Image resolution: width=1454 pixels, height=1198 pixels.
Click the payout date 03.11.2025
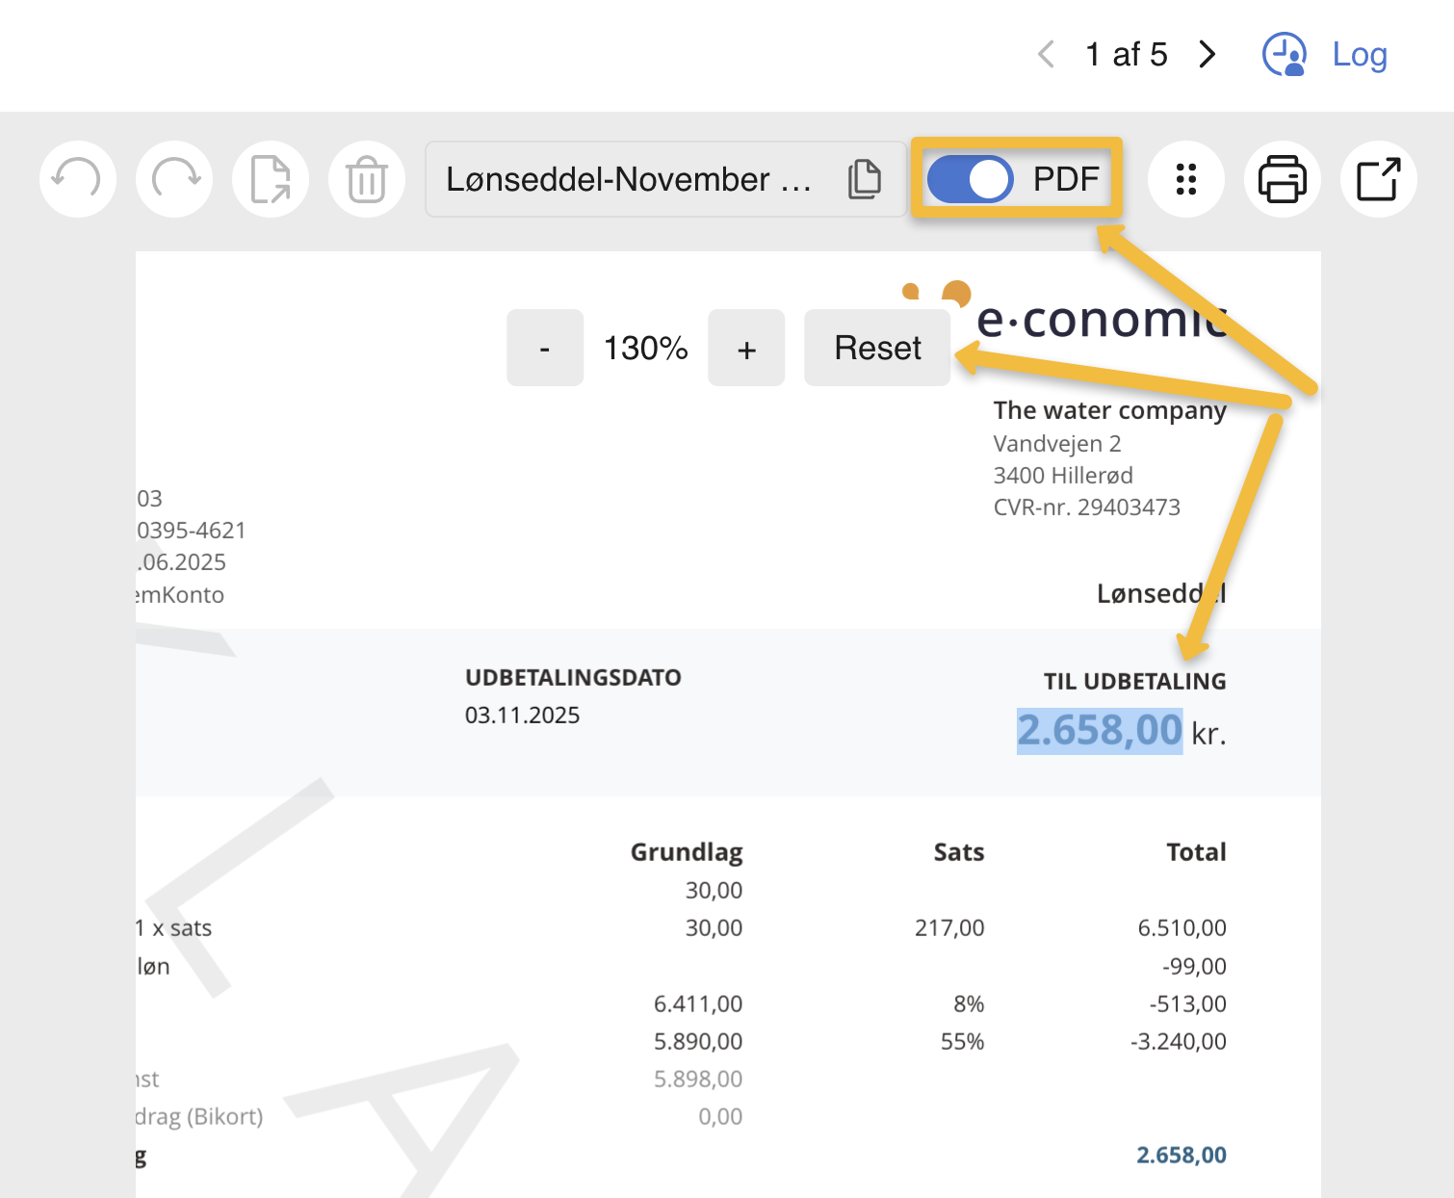[522, 716]
